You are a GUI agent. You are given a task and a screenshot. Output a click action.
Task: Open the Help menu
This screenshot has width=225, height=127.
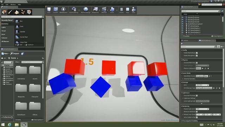[19, 5]
